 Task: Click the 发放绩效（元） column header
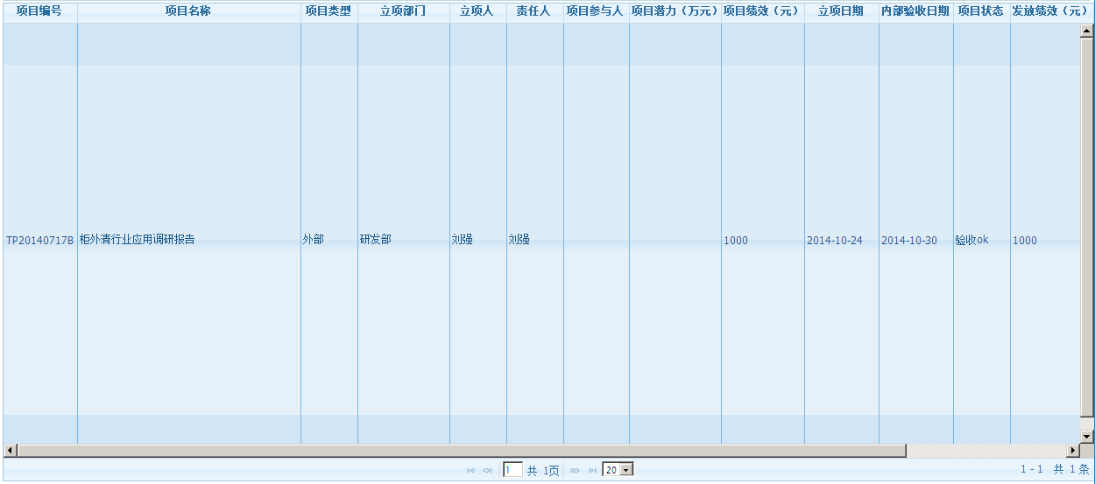pos(1049,11)
